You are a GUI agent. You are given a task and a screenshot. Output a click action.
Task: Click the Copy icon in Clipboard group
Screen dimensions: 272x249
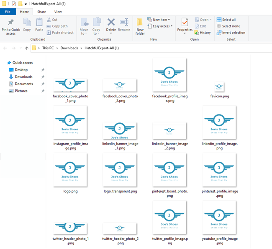27,23
